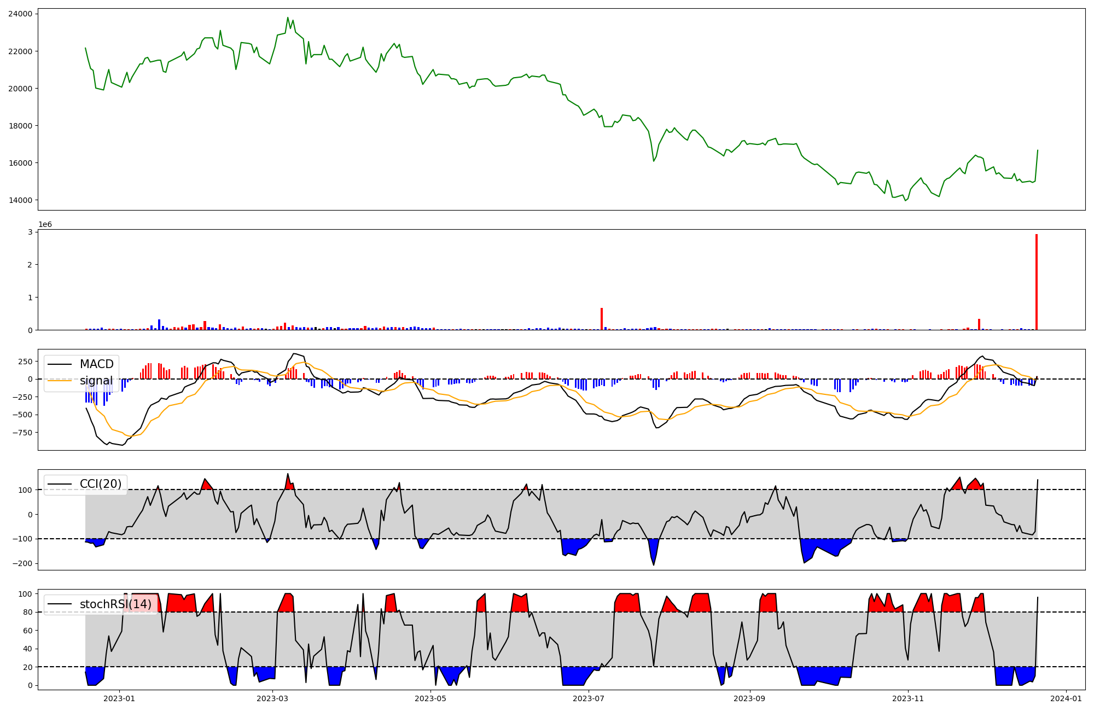Click the 2024-01 date tick label
The image size is (1094, 711).
(1066, 698)
